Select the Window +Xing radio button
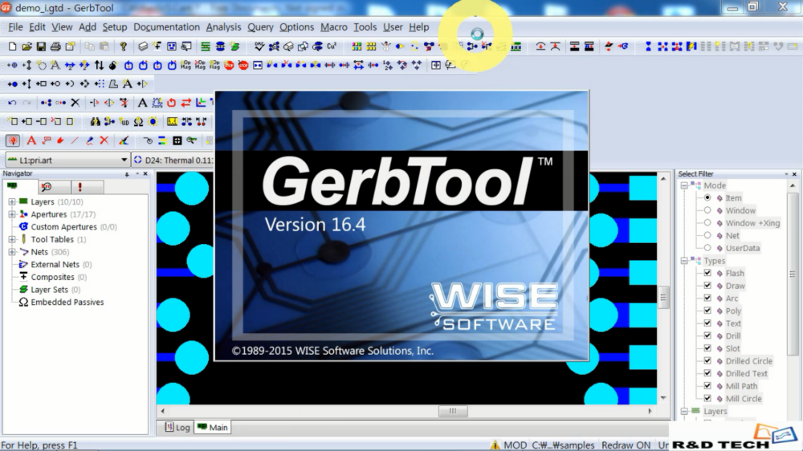This screenshot has height=451, width=803. [707, 222]
